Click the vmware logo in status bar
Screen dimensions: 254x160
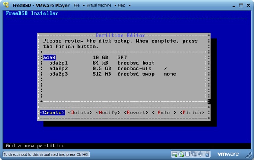click(228, 154)
